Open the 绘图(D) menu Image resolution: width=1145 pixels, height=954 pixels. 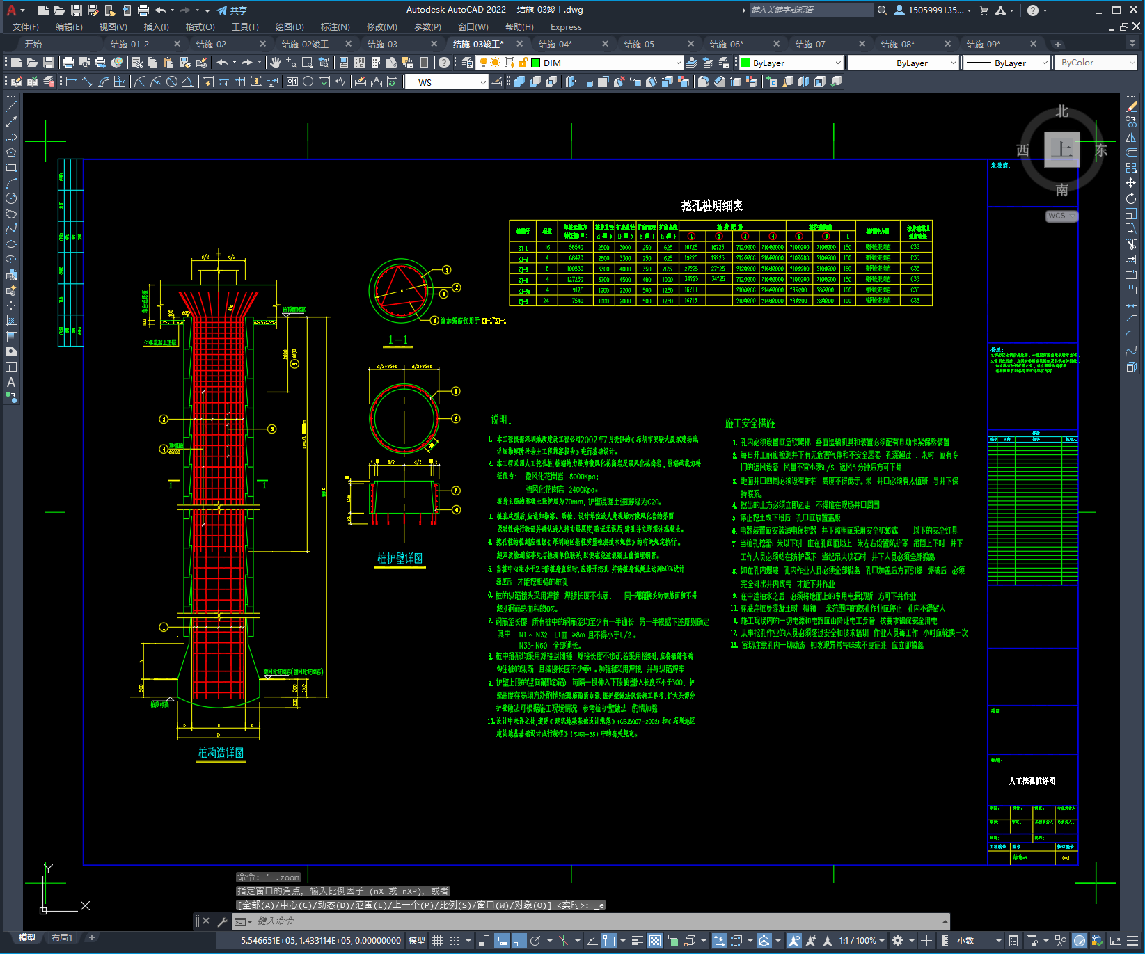(290, 26)
